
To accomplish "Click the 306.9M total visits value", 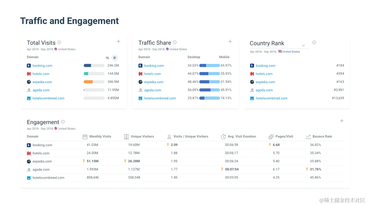I will [113, 82].
